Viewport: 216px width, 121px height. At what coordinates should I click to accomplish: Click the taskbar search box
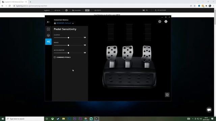click(25, 119)
